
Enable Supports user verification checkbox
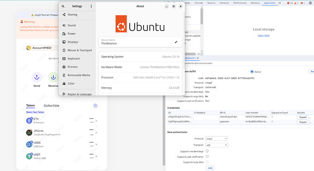coord(207,156)
